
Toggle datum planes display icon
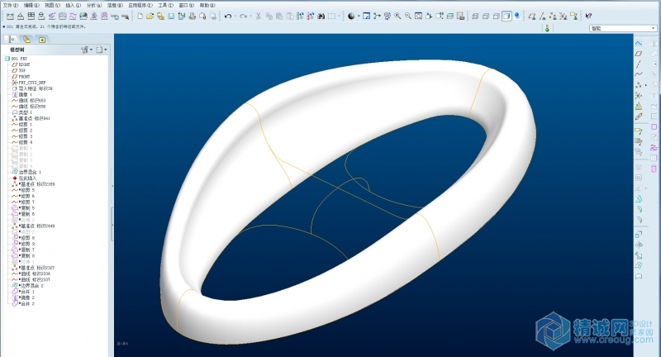(x=532, y=16)
